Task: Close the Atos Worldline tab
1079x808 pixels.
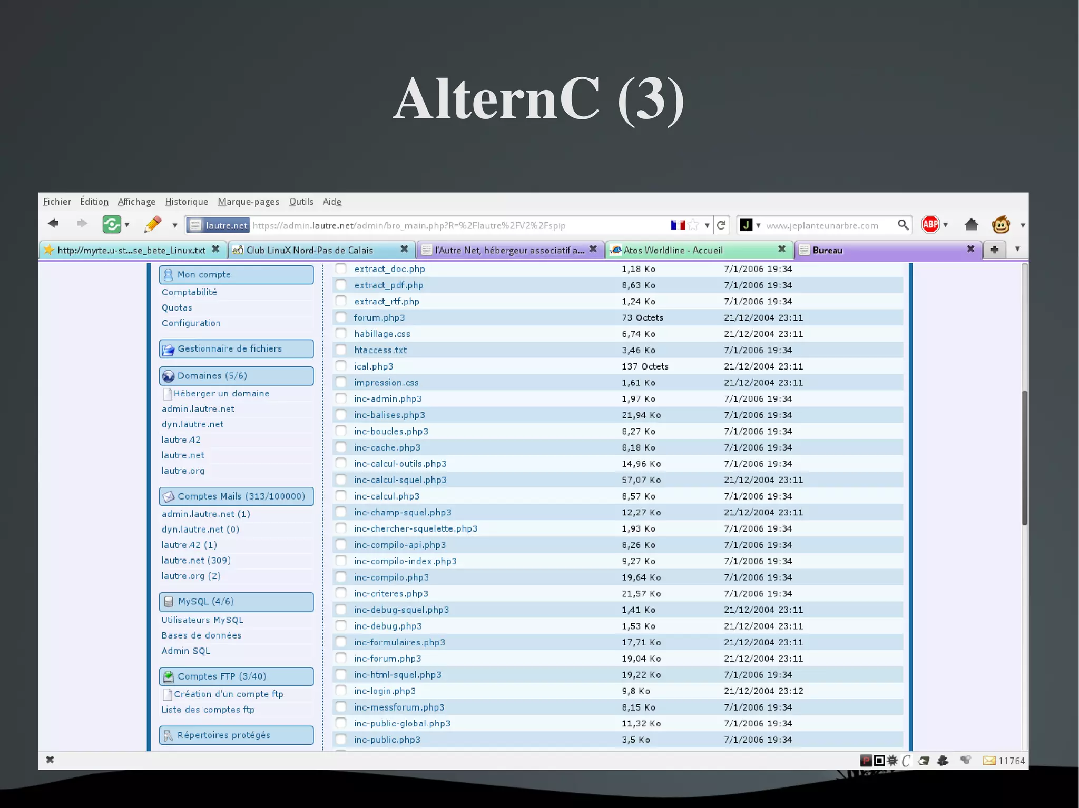Action: point(782,249)
